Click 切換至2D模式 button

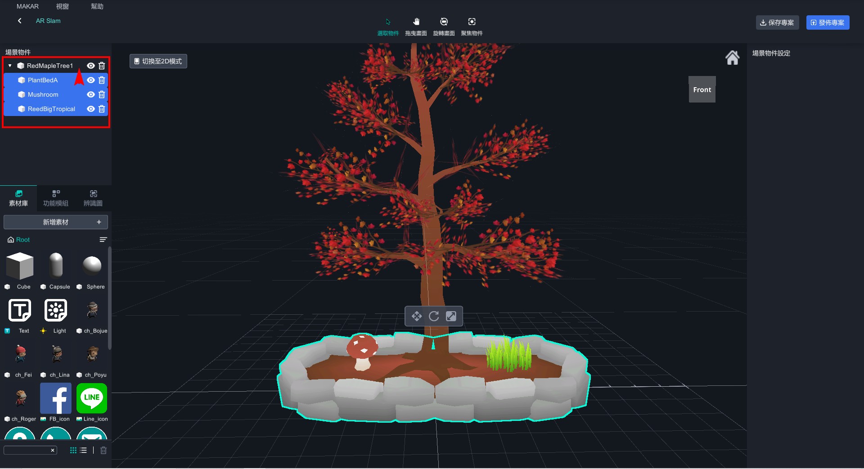[x=158, y=61]
